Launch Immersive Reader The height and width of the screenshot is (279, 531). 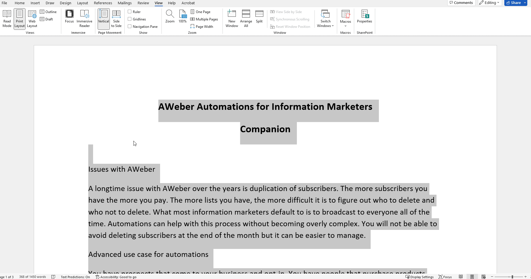(84, 19)
